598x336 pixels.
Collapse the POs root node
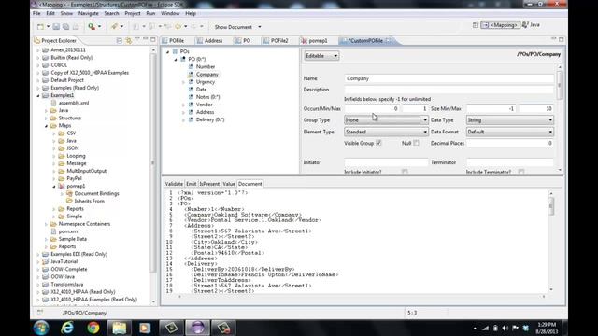167,52
